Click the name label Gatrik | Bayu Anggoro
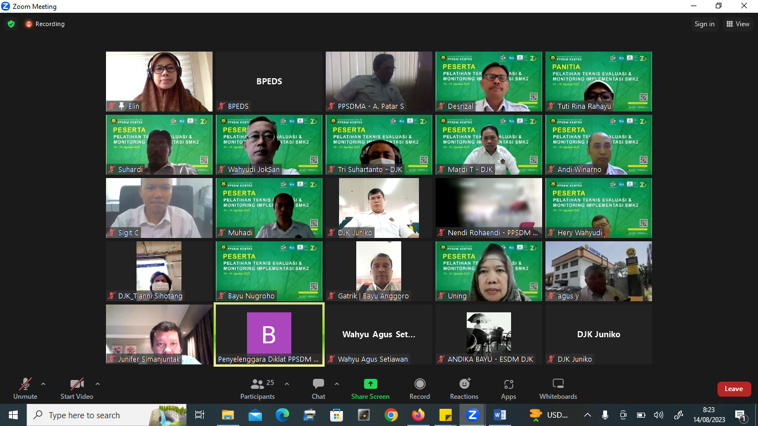Image resolution: width=758 pixels, height=426 pixels. point(373,296)
